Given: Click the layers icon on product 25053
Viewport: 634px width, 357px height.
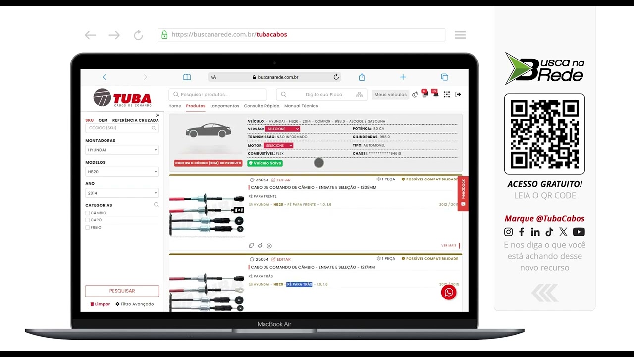Looking at the screenshot, I should [x=260, y=245].
